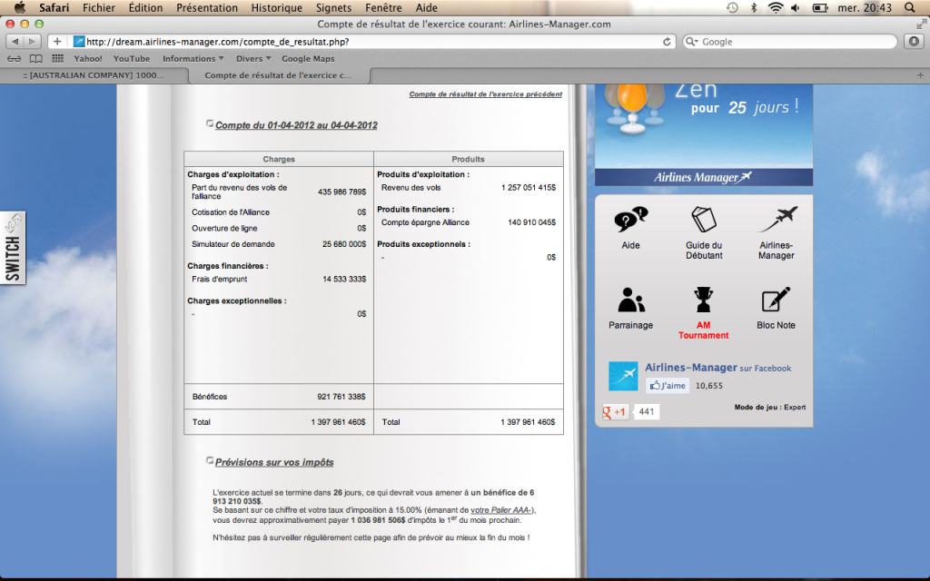The height and width of the screenshot is (581, 930).
Task: Open the Wi-Fi status menu
Action: click(x=776, y=7)
